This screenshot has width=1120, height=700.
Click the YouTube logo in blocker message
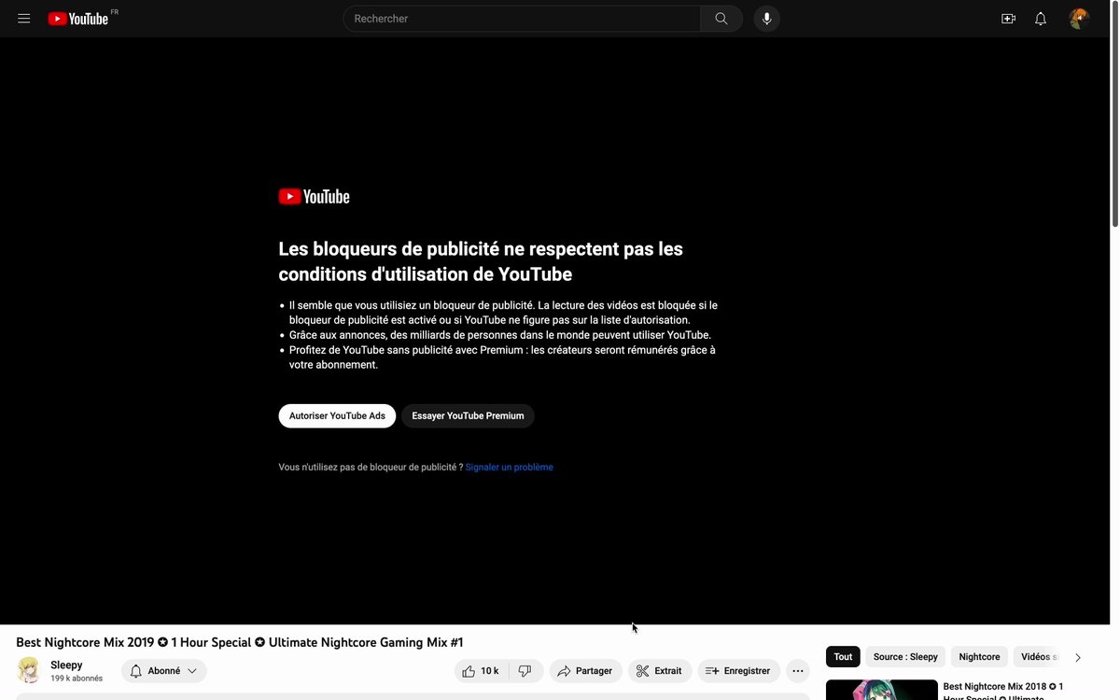point(314,197)
